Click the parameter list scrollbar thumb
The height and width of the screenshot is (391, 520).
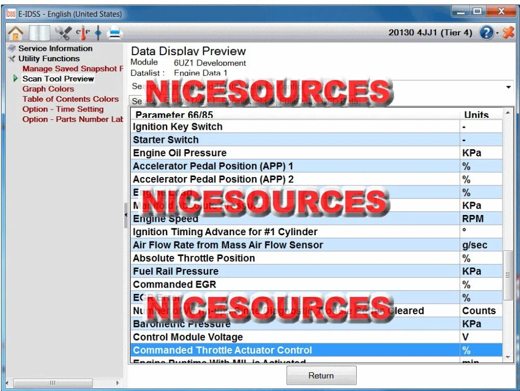[x=508, y=275]
